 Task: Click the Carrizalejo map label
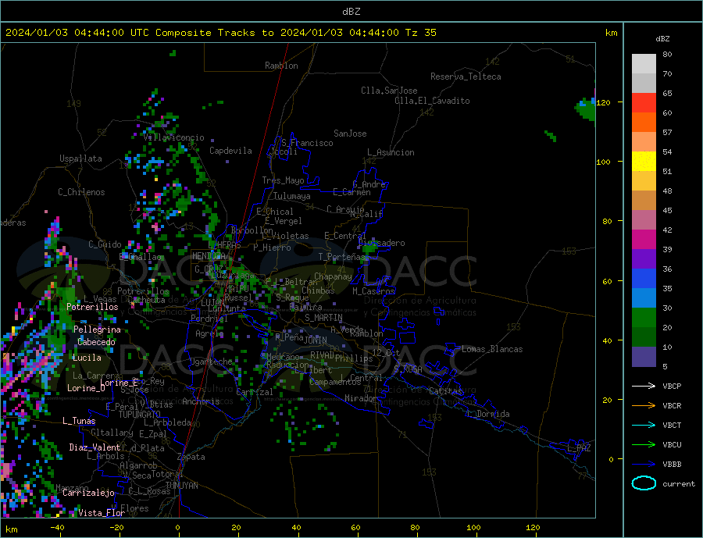(x=88, y=493)
